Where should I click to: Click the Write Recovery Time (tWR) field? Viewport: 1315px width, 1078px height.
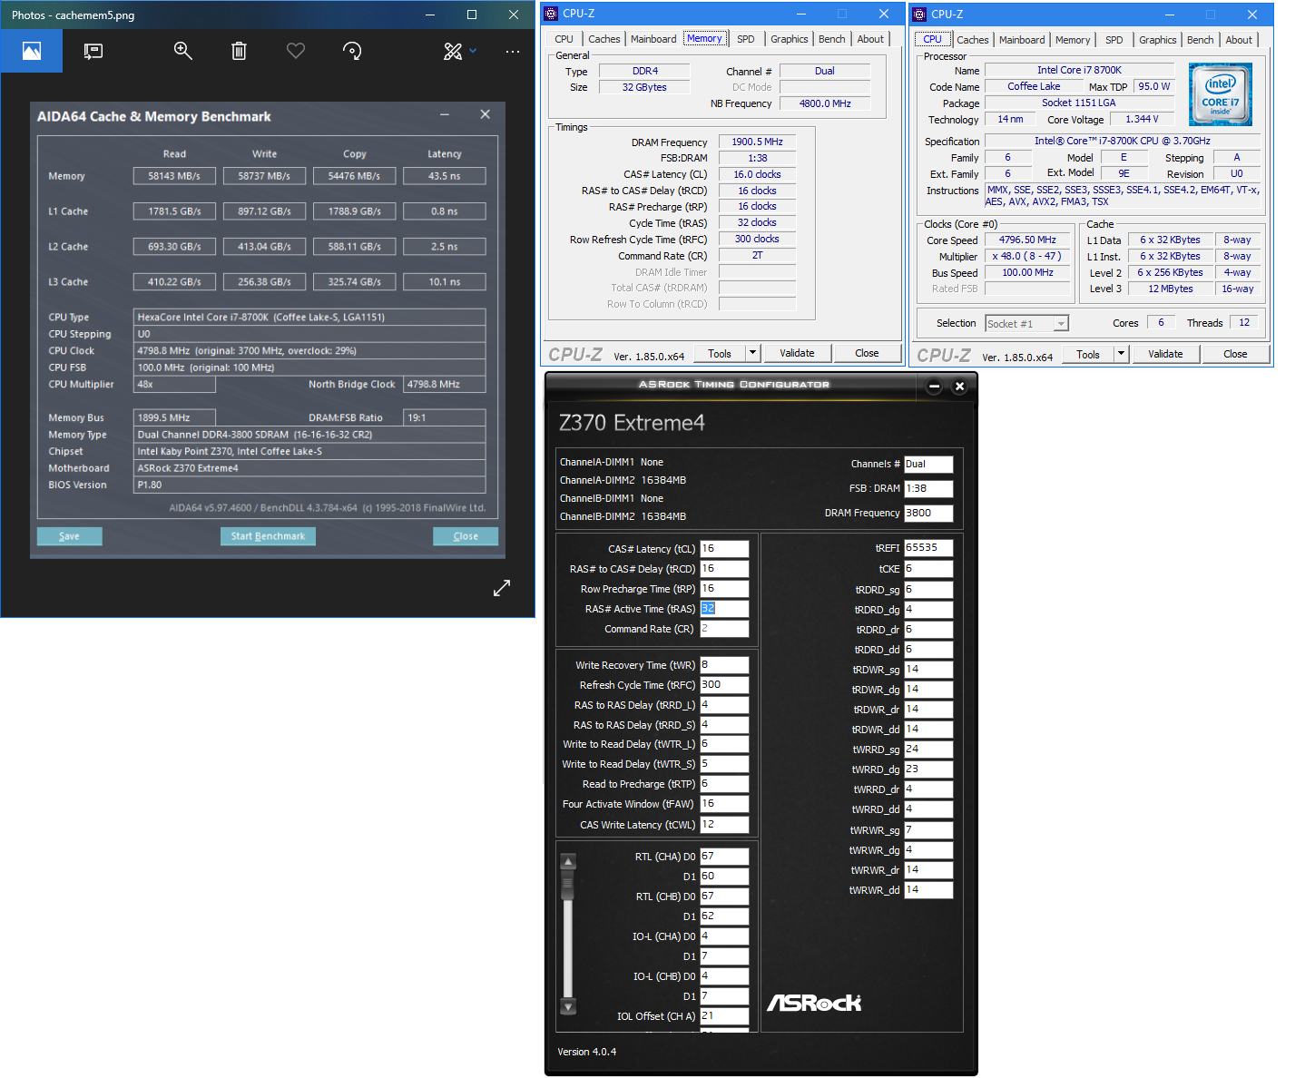pyautogui.click(x=724, y=665)
